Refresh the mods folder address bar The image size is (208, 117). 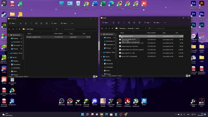[x=149, y=28]
